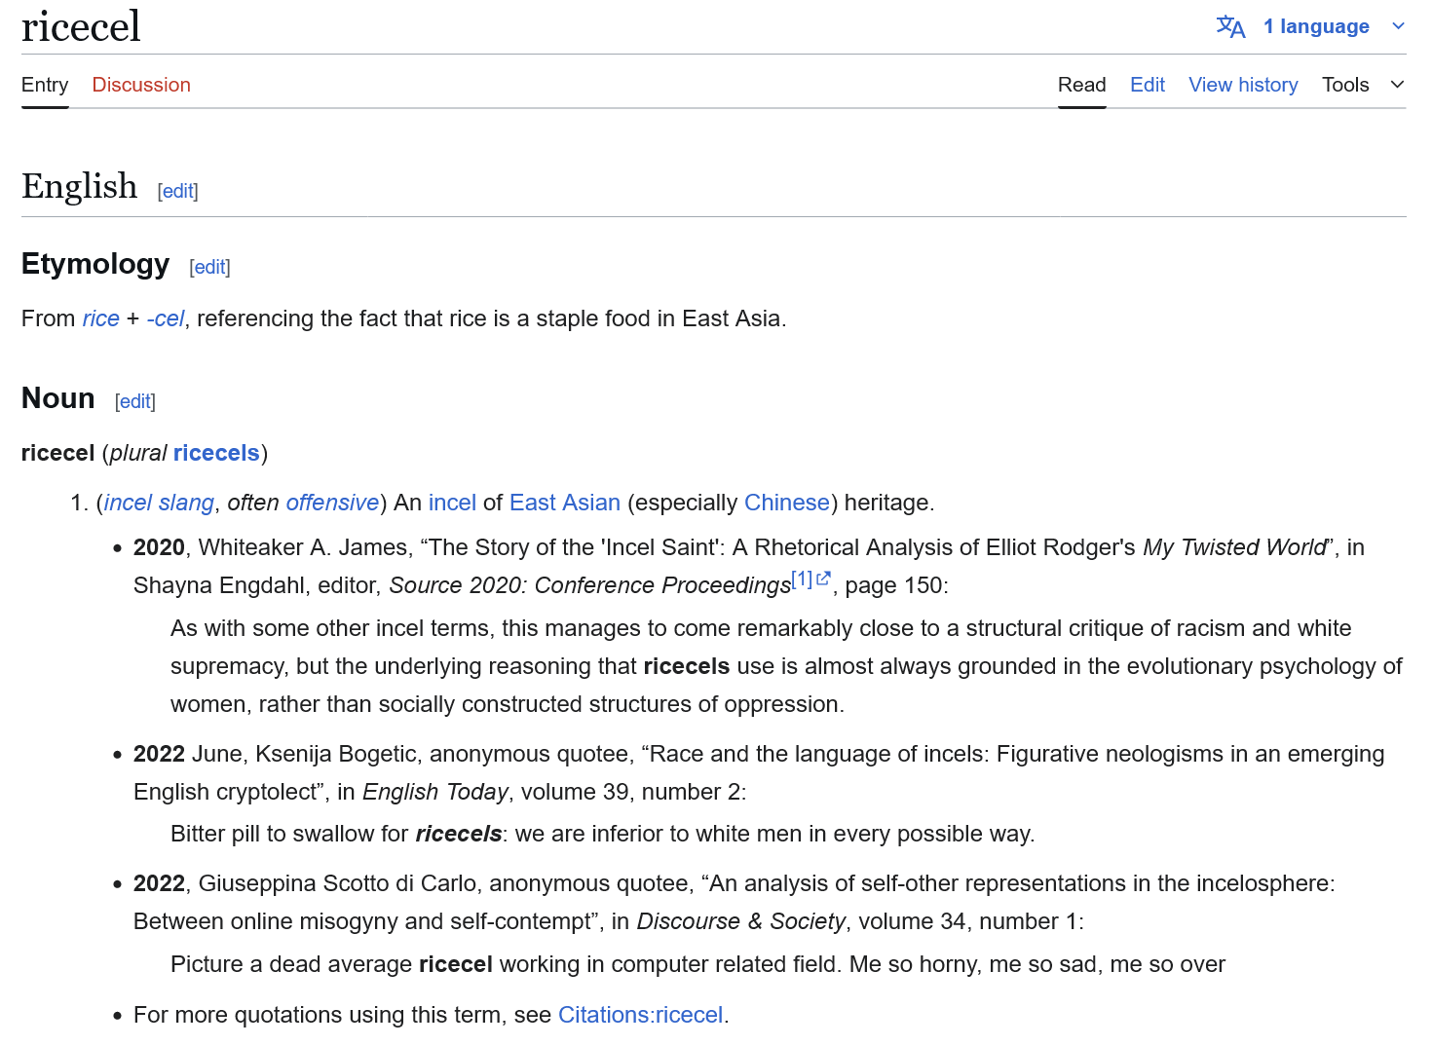Viewport: 1432px width, 1046px height.
Task: Switch to the Discussion tab
Action: click(141, 85)
